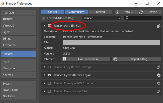Viewport: 163px width, 103px height.
Task: Click the community icon on Auto Tile Size row
Action: (x=159, y=26)
